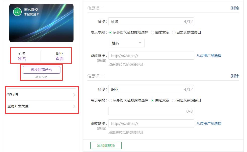Focus the empty 固定文案 text field 0/8

pyautogui.click(x=151, y=111)
